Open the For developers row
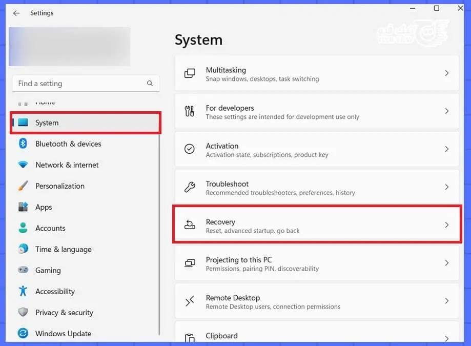This screenshot has width=471, height=346. coord(317,111)
